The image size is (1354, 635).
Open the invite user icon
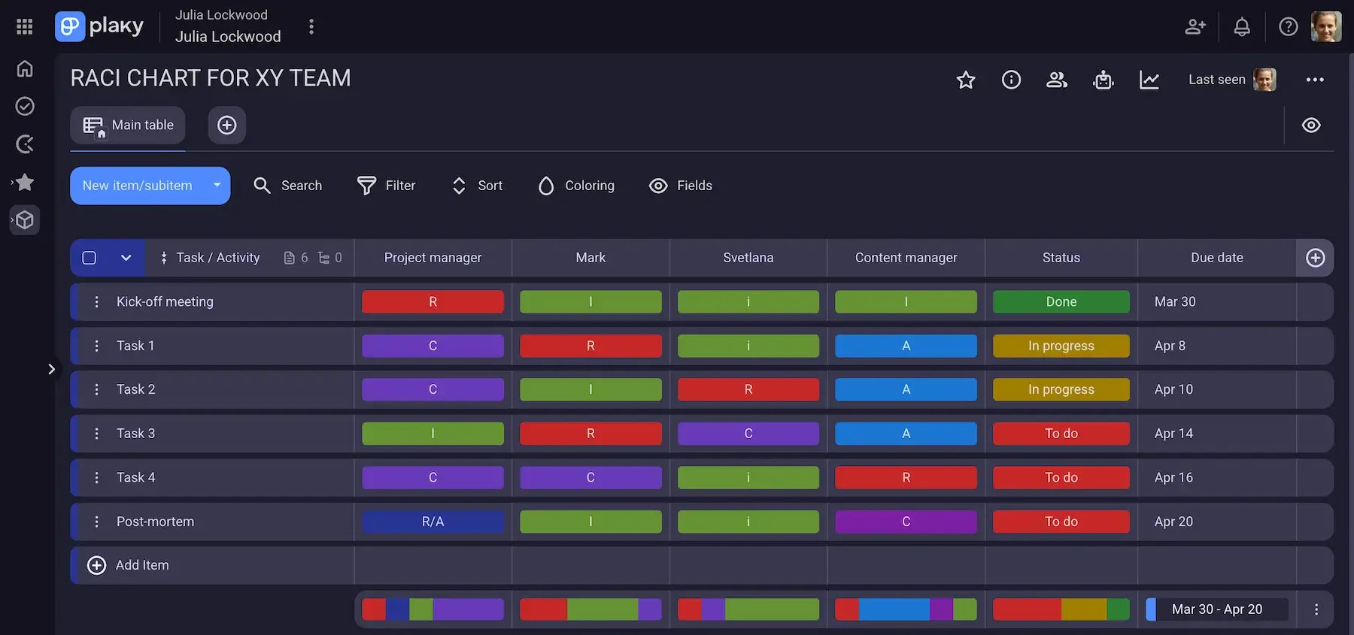[1195, 27]
